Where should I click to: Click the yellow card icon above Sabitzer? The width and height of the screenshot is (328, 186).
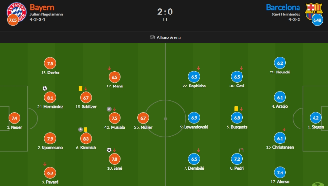coord(80,88)
